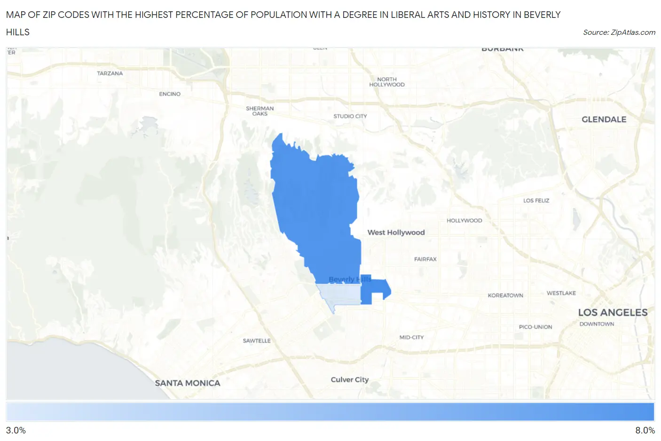Click the light blue zip code region
Viewport: 661px width, 441px height.
341,295
